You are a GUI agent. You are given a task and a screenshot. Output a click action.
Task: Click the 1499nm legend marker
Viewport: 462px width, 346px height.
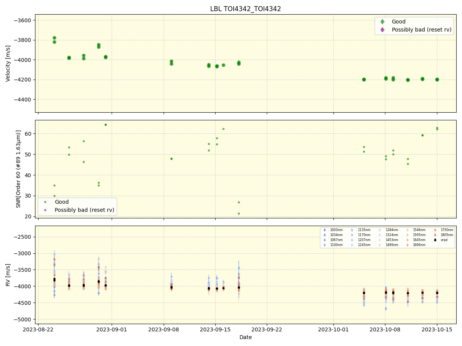[380, 245]
